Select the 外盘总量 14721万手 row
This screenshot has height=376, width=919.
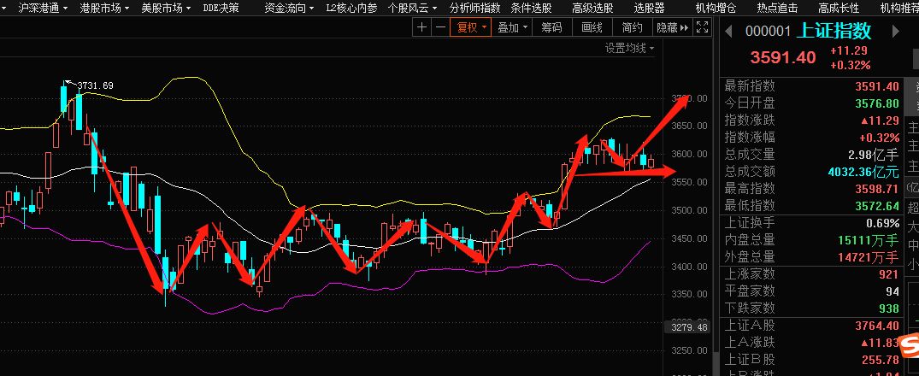(812, 257)
